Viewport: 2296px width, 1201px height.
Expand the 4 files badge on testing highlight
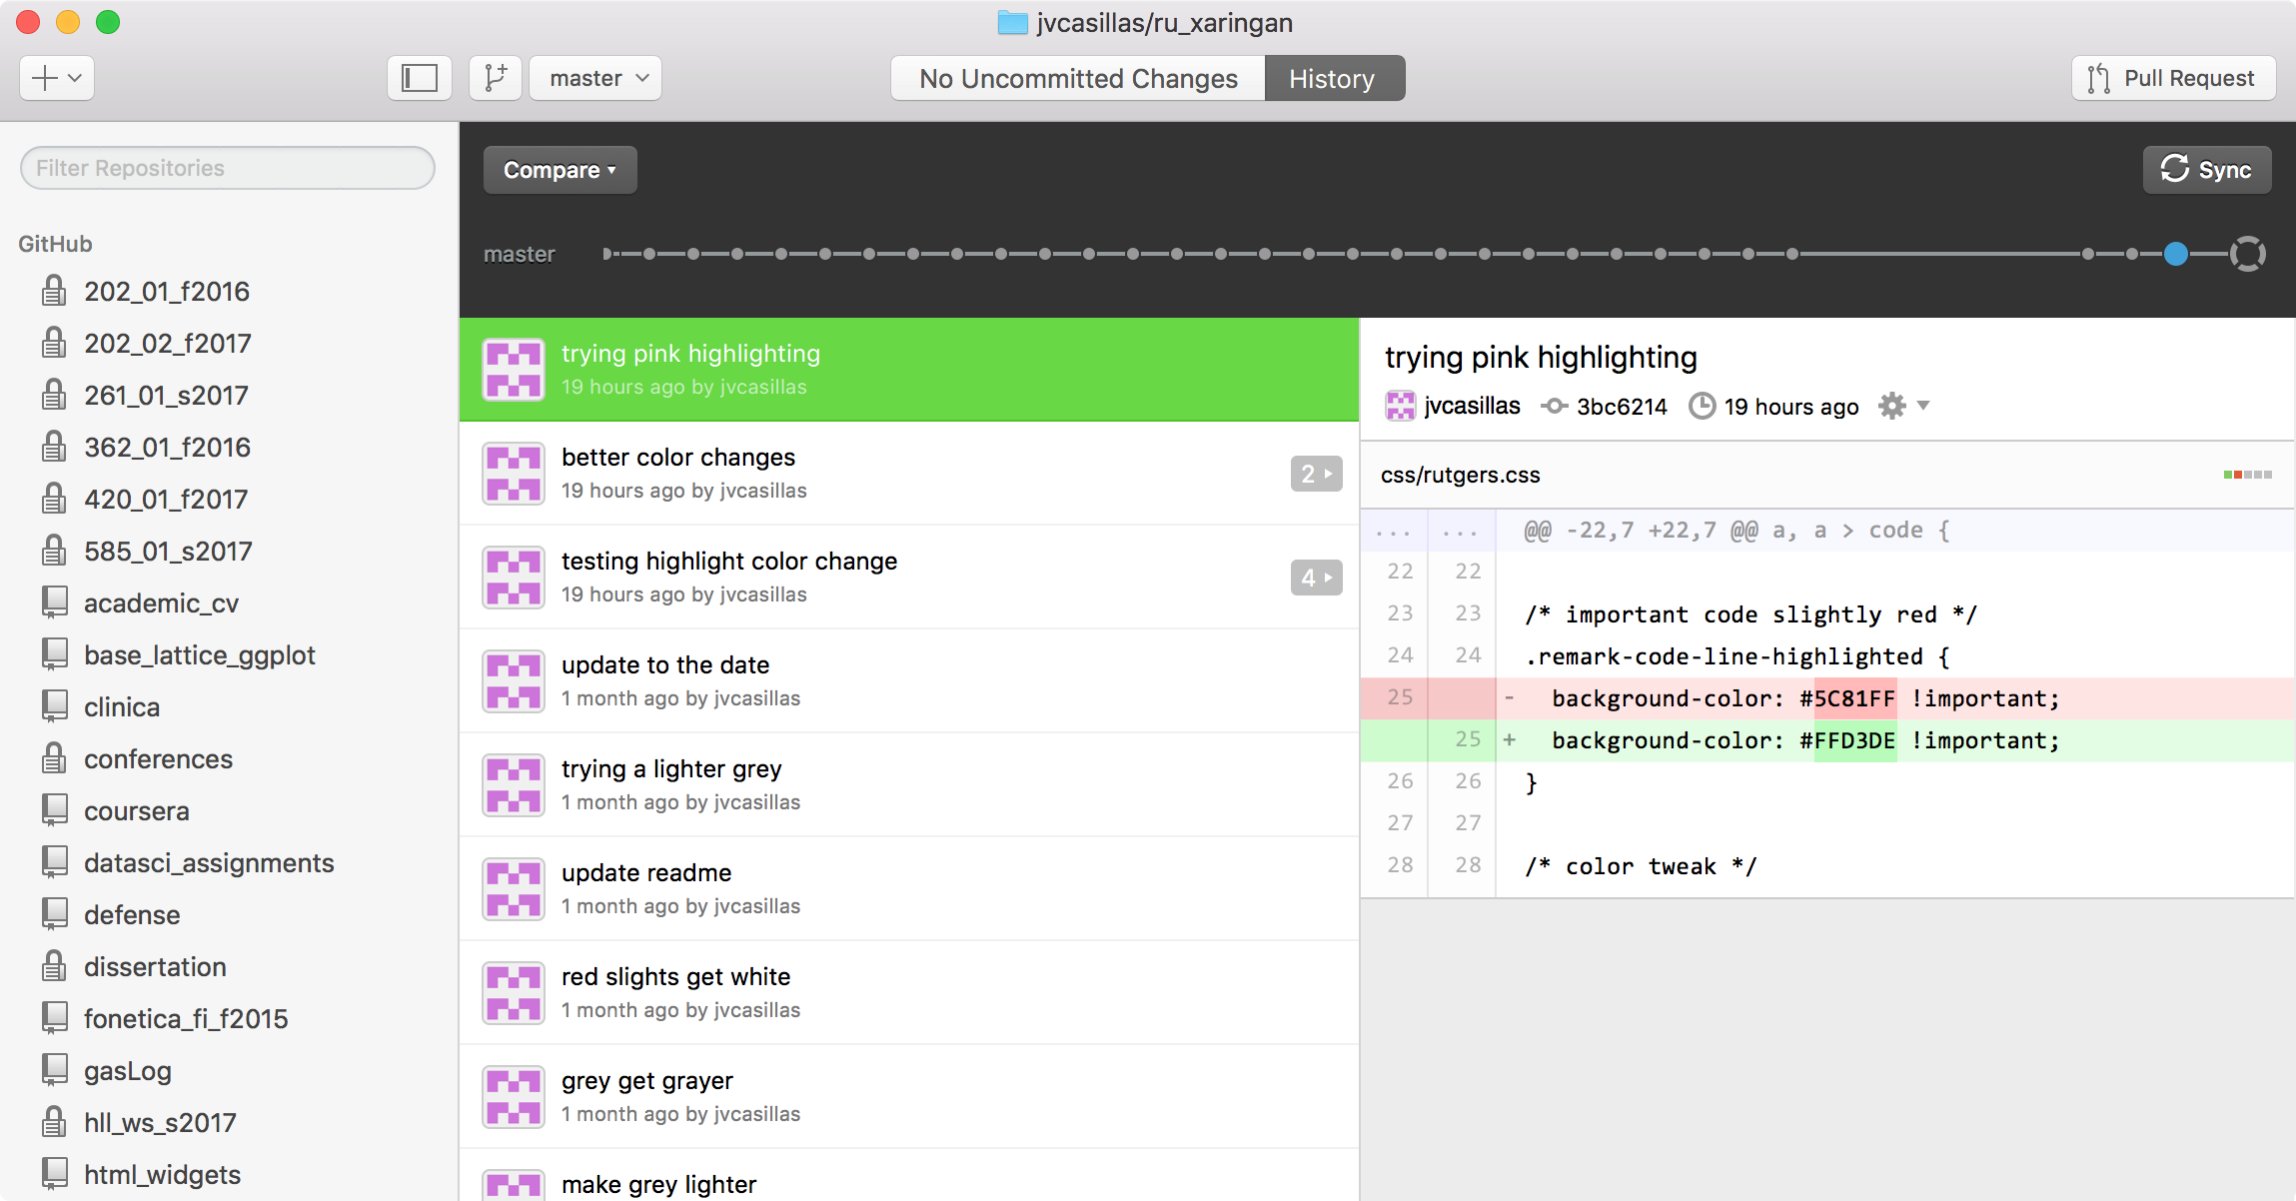point(1315,578)
